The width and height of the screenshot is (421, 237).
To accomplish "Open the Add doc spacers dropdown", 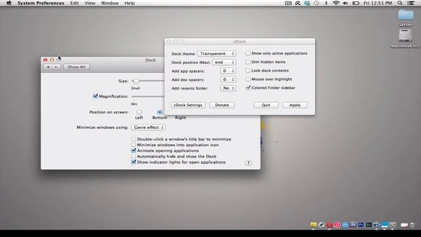I will click(x=228, y=79).
